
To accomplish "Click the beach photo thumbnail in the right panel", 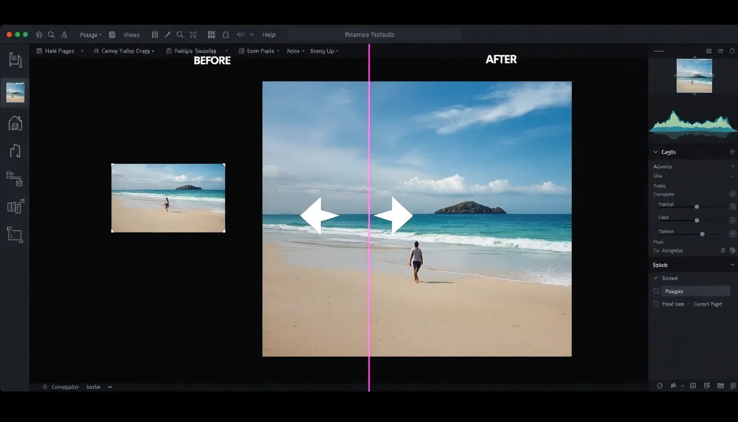I will click(x=694, y=76).
